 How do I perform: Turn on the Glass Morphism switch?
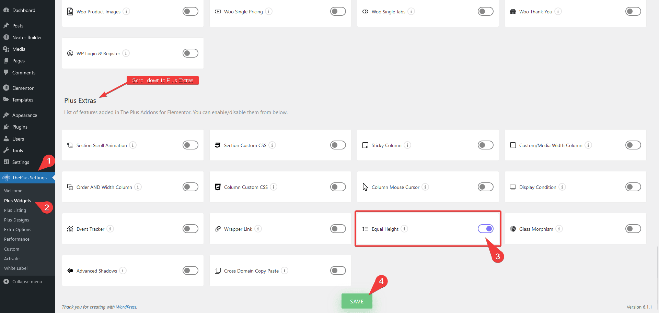[x=633, y=229]
